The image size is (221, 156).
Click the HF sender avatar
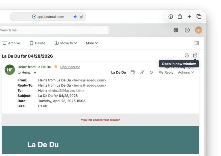10,70
